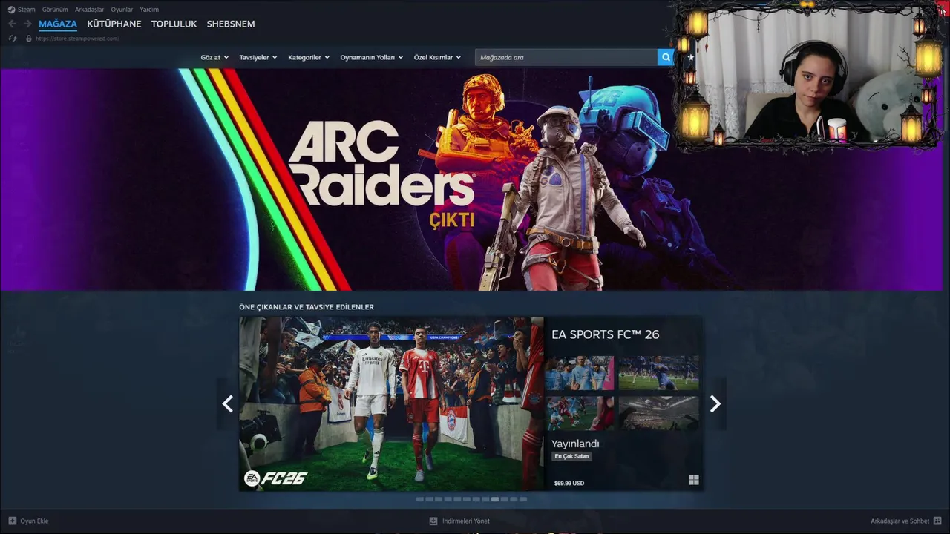This screenshot has width=950, height=534.
Task: Click the Windows platform icon on FC 26 card
Action: [694, 480]
